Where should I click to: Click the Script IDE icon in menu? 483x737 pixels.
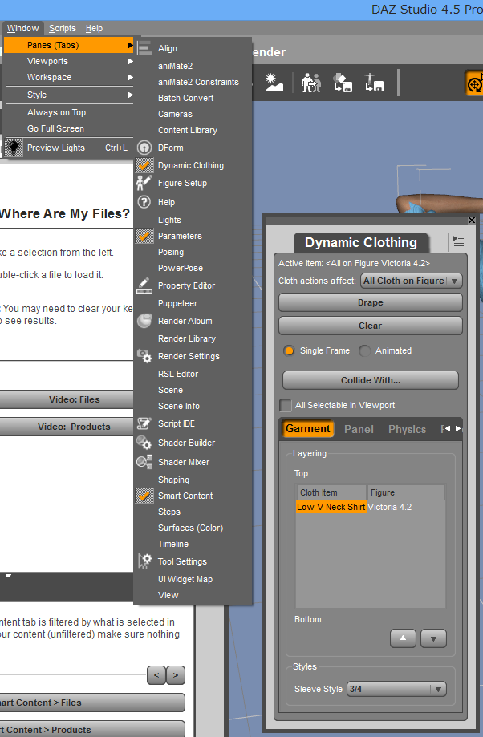[x=144, y=423]
